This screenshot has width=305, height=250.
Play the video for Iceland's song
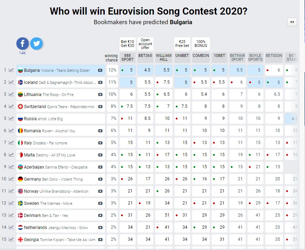[100, 83]
